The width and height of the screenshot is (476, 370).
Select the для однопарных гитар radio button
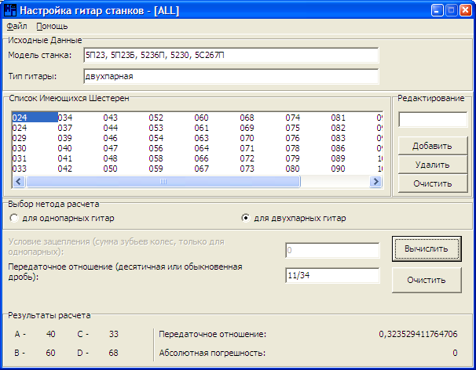tap(14, 218)
